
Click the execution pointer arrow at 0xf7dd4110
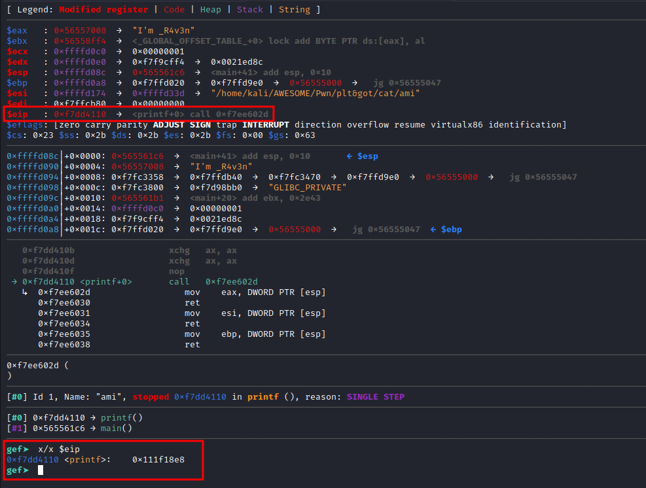coord(14,281)
